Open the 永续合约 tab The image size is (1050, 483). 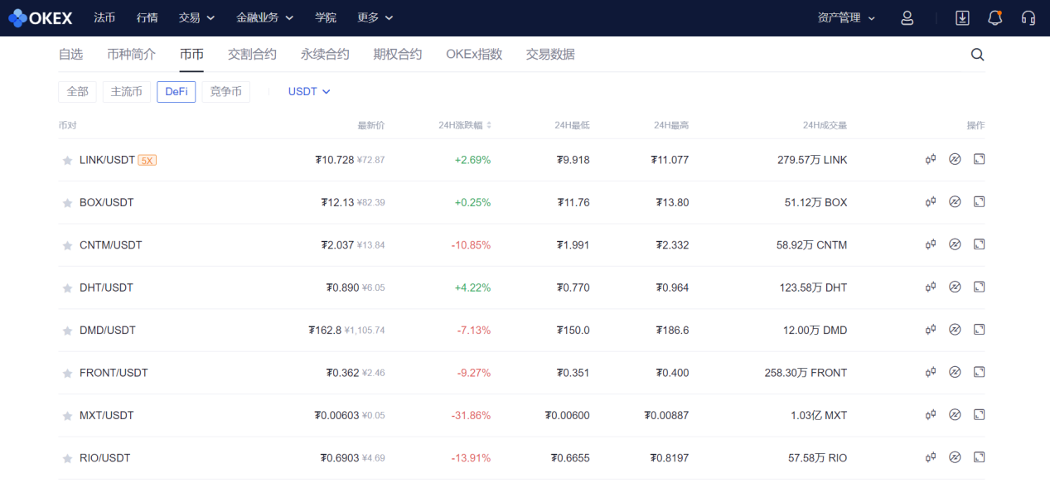[x=325, y=55]
